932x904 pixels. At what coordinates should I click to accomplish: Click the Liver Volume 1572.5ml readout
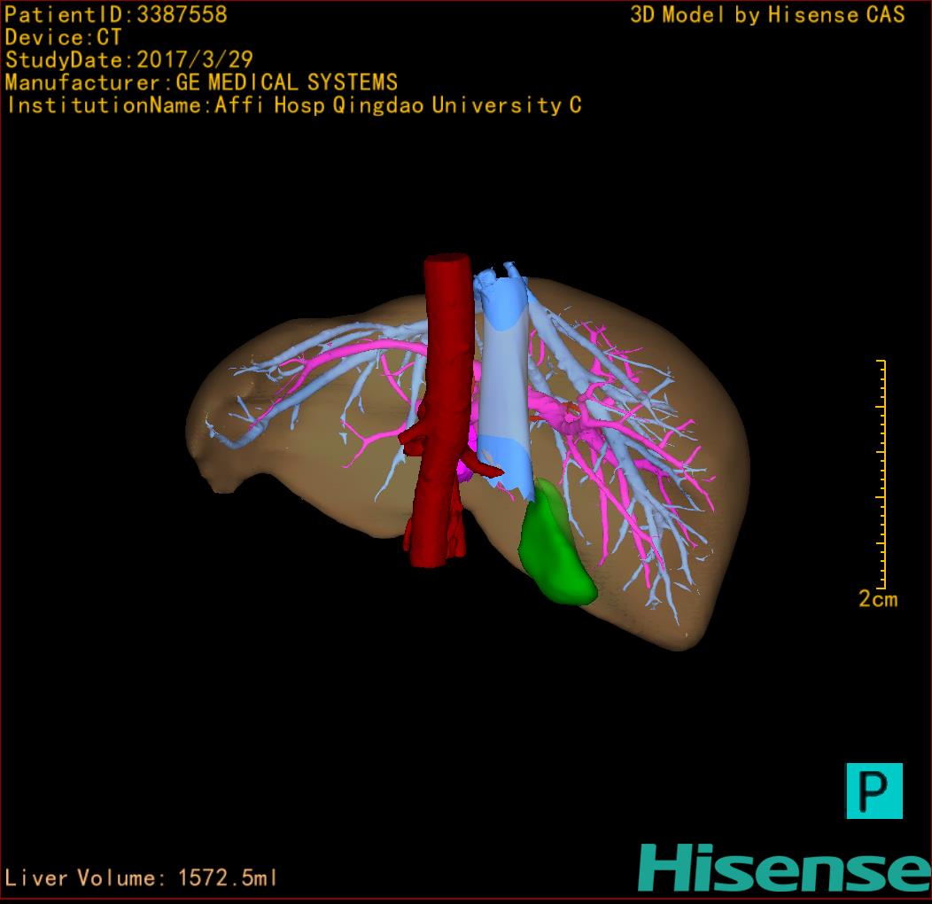click(x=142, y=878)
